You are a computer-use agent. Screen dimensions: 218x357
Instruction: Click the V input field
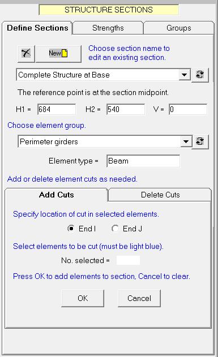(x=188, y=110)
